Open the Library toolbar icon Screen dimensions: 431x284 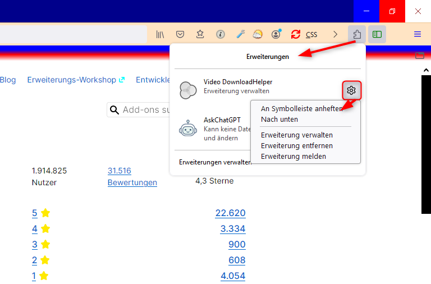(160, 34)
